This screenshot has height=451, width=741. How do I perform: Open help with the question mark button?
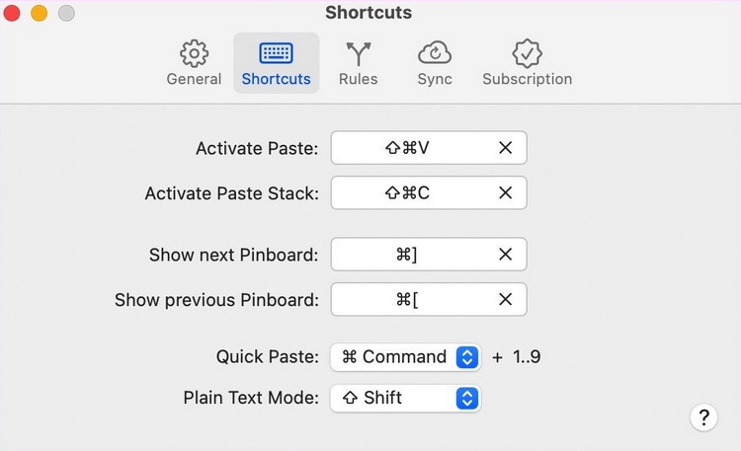coord(702,416)
